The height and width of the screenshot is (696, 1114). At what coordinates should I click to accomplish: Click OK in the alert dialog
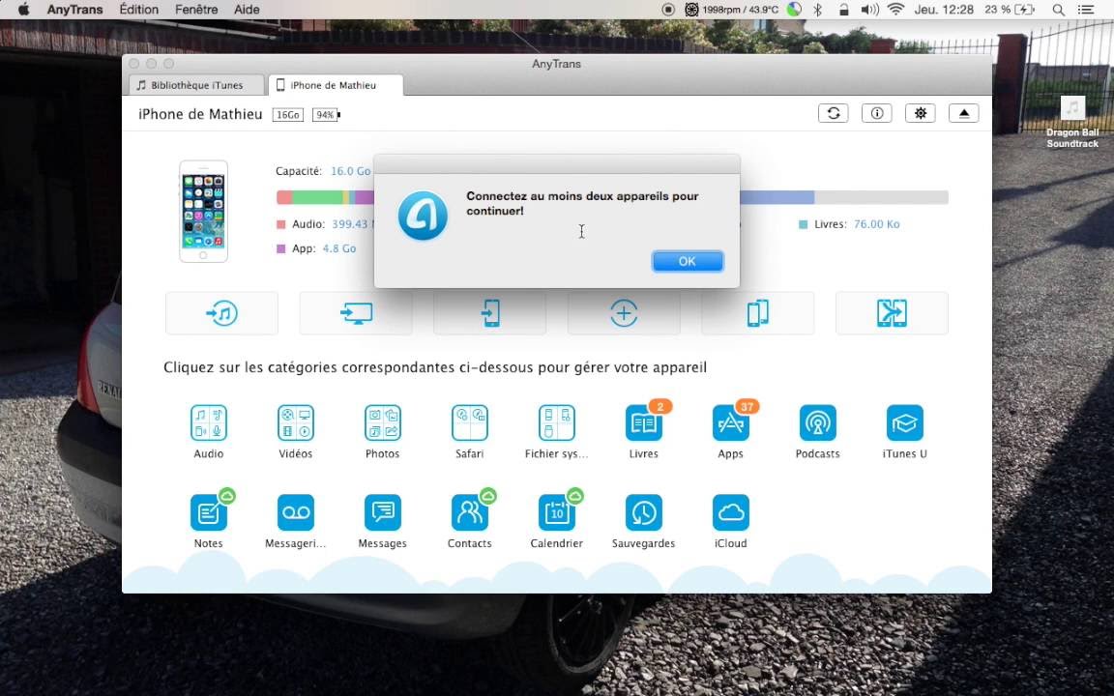(687, 261)
